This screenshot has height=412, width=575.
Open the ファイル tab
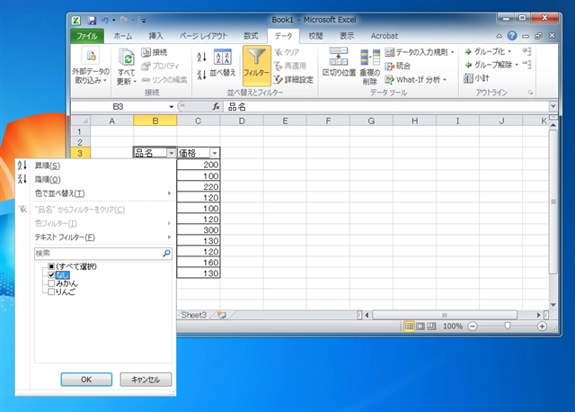(87, 36)
